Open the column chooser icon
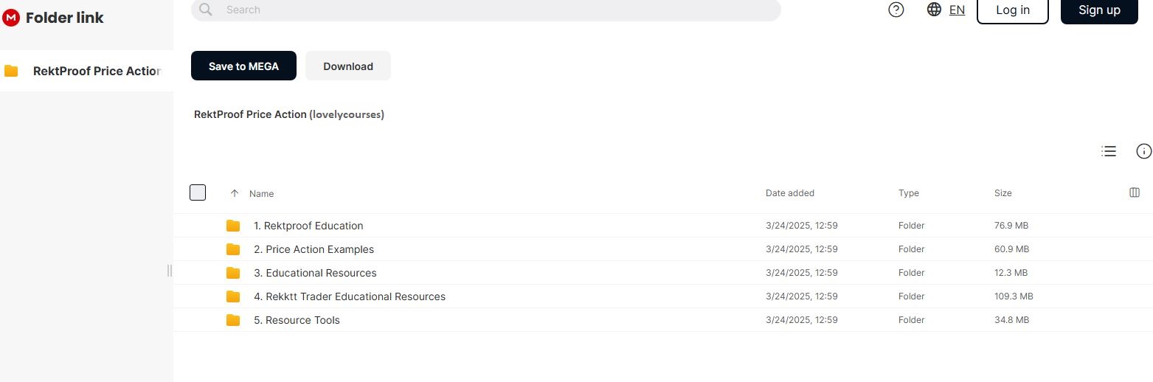Image resolution: width=1153 pixels, height=382 pixels. [x=1135, y=192]
